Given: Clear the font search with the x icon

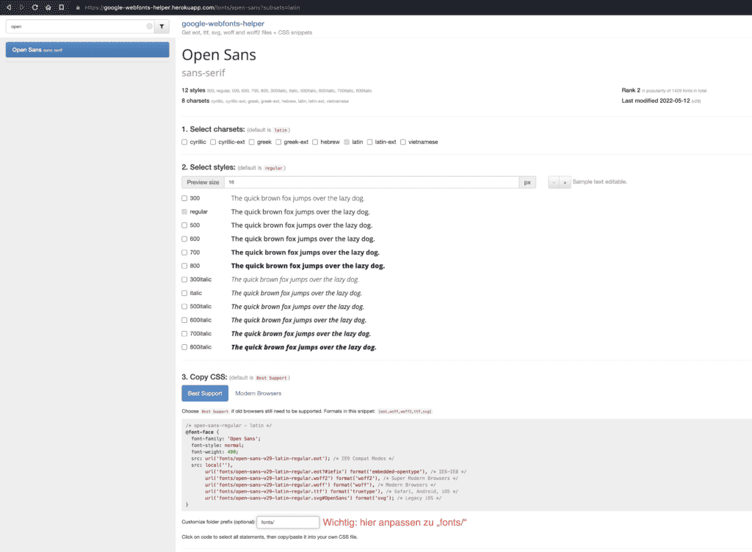Looking at the screenshot, I should coord(149,26).
